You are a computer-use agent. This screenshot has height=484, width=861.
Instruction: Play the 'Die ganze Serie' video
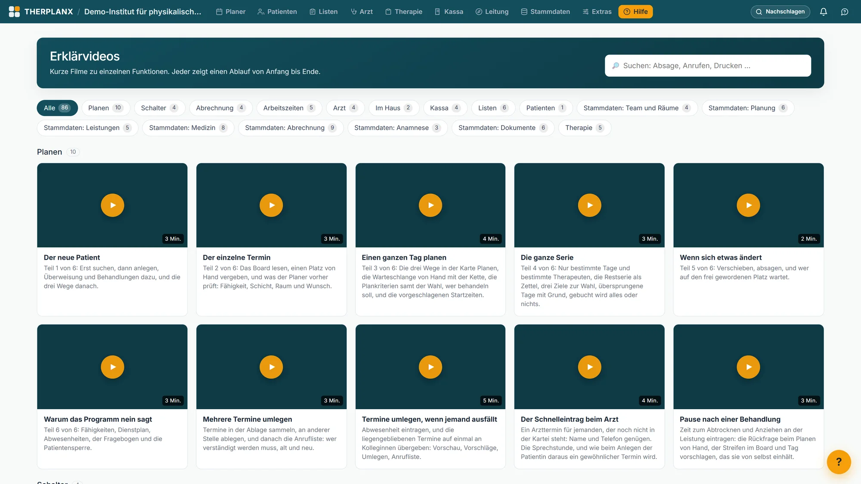pyautogui.click(x=589, y=205)
